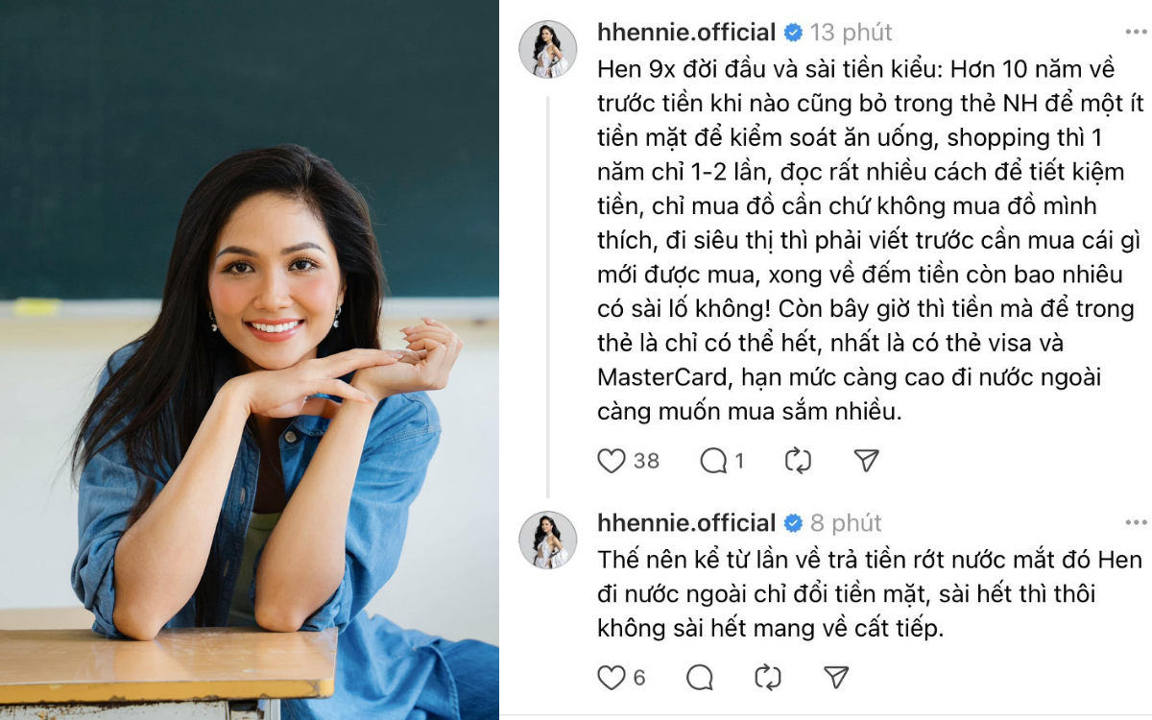Click the first post's profile avatar
The height and width of the screenshot is (720, 1152).
coord(548,49)
